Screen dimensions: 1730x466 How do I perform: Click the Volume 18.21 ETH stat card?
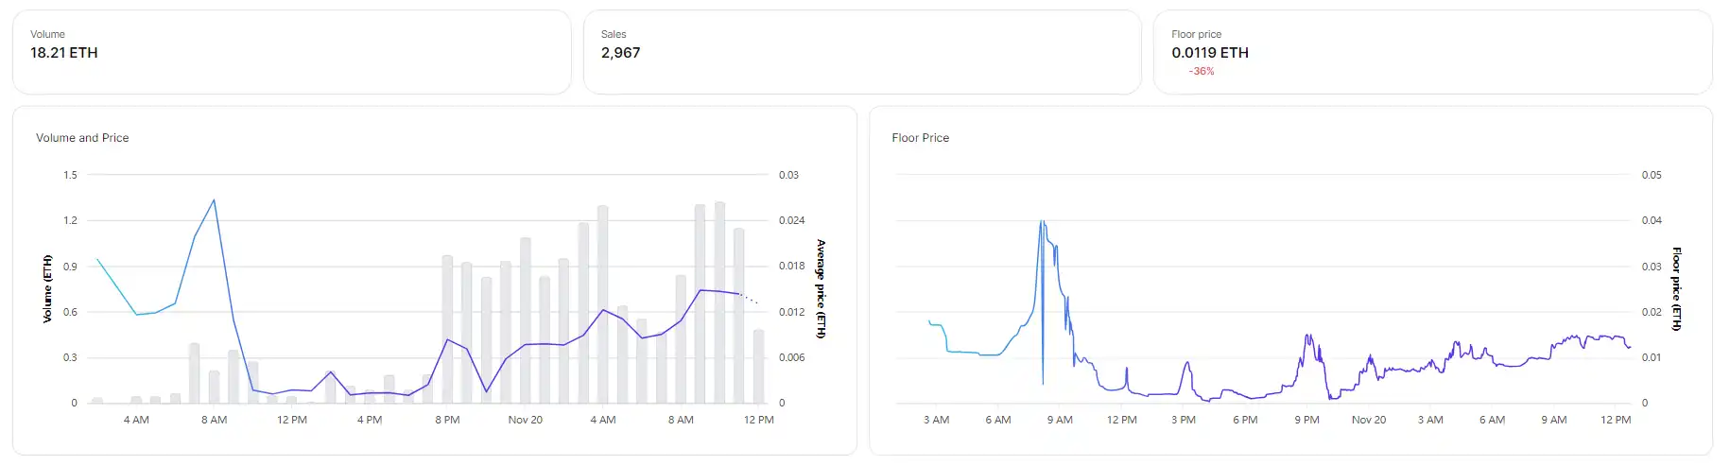(291, 52)
